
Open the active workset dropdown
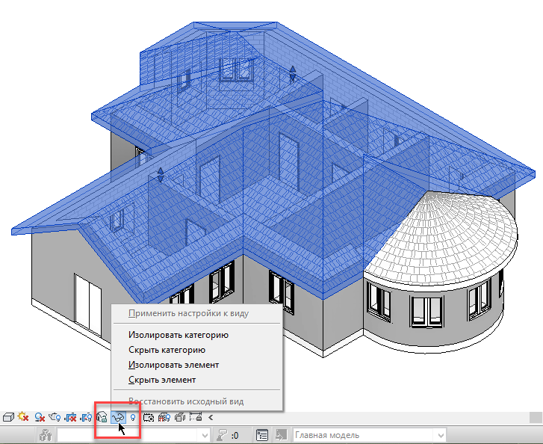(205, 435)
